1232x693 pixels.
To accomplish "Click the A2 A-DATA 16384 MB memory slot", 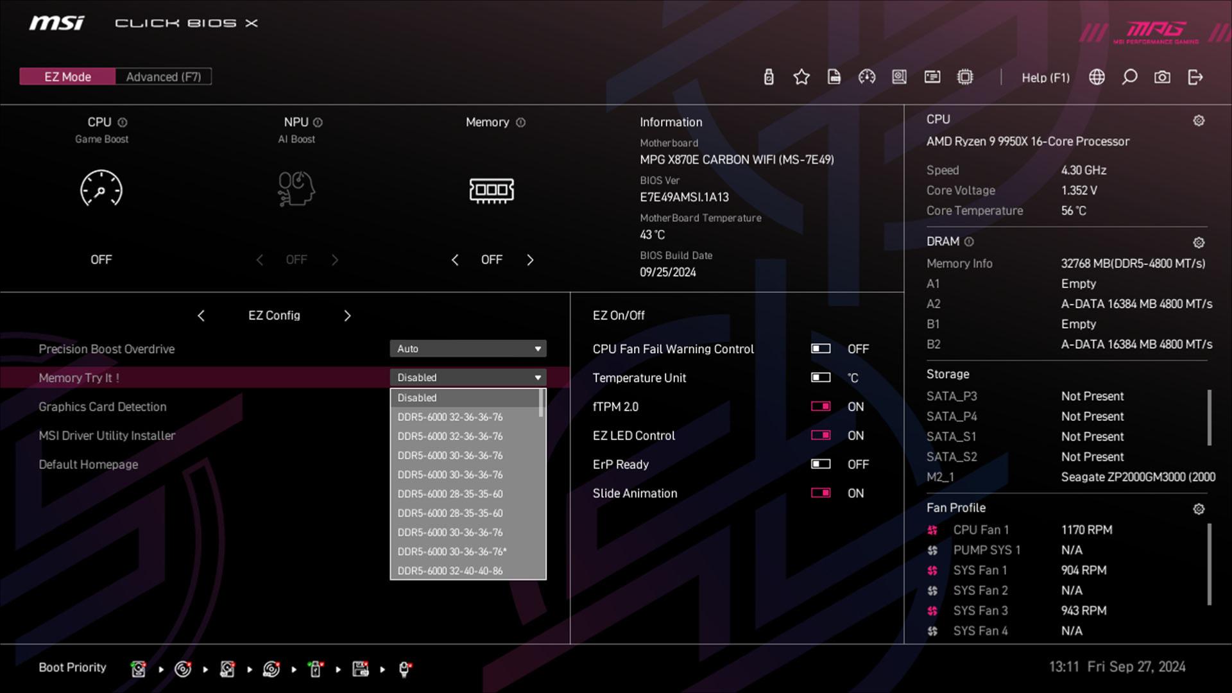I will [1069, 304].
